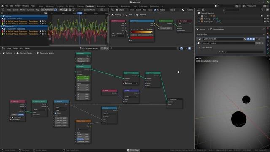
Task: Open the Slot 1 material slot dropdown
Action: point(175,10)
